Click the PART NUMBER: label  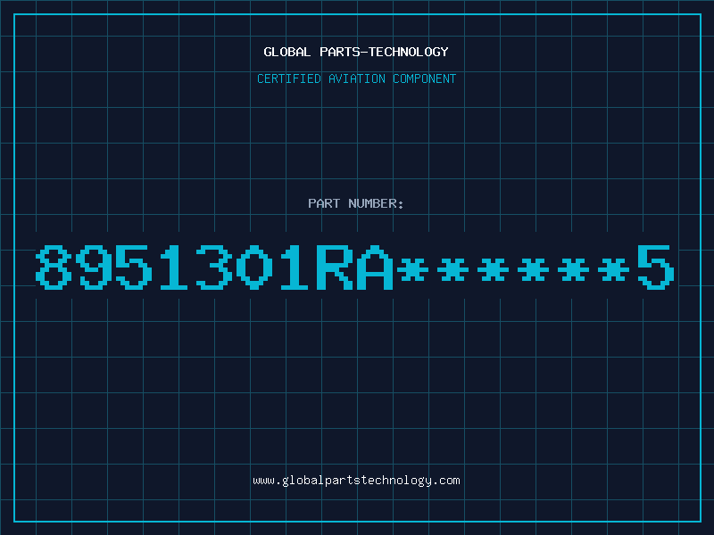pos(356,203)
